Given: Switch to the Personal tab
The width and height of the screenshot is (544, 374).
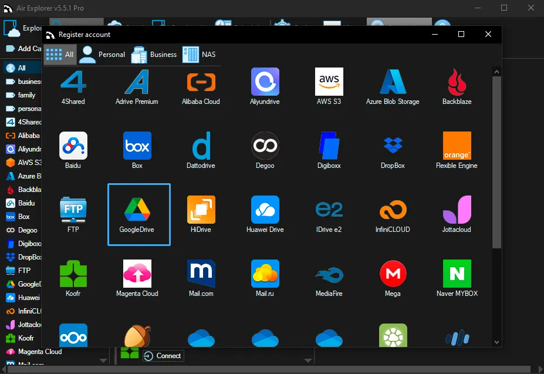Looking at the screenshot, I should 102,55.
